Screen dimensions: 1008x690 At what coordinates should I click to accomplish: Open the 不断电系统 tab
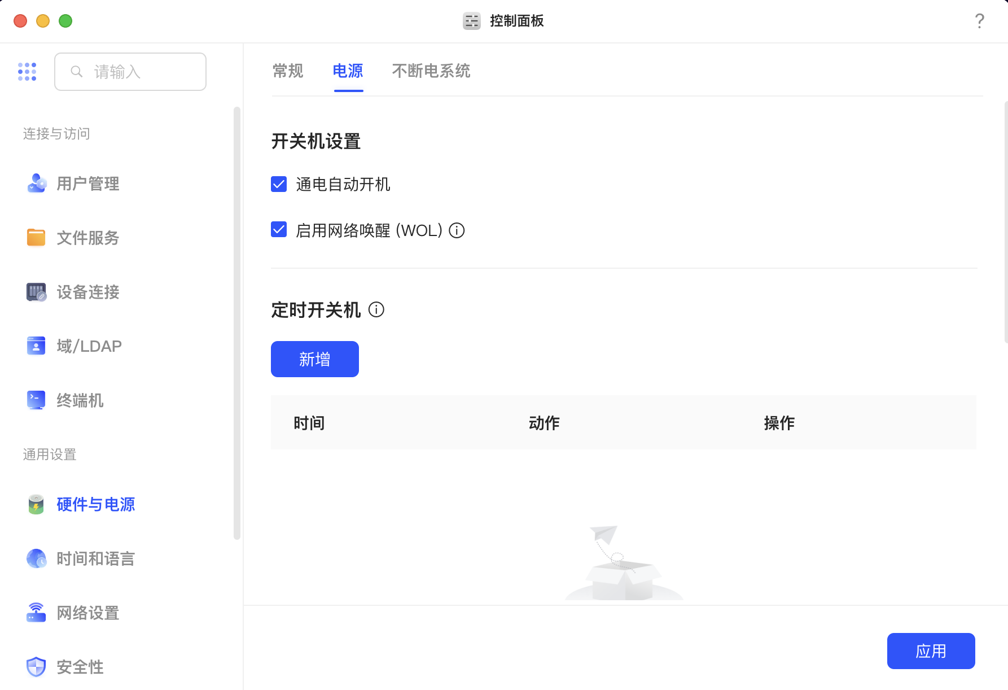point(431,72)
